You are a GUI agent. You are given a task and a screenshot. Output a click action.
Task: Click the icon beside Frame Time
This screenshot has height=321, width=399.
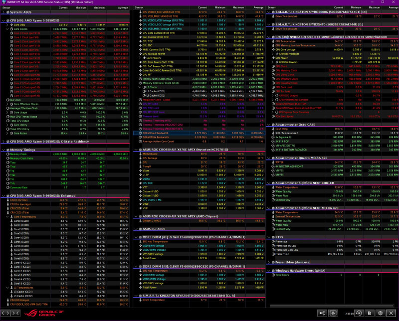273,254
